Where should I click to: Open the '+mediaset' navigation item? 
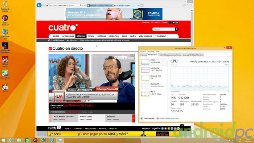coord(161,36)
